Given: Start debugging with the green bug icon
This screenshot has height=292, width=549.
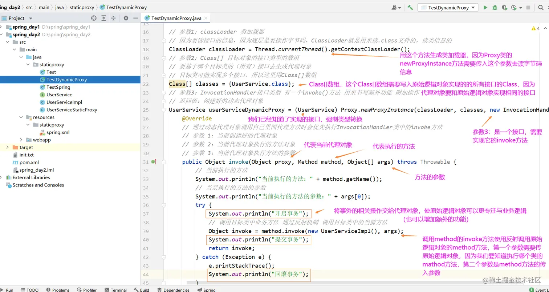Looking at the screenshot, I should pyautogui.click(x=495, y=7).
